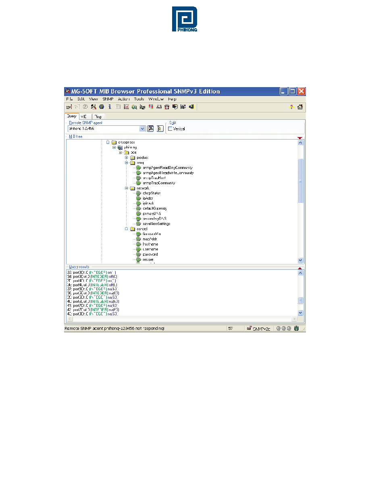This screenshot has height=479, width=370.
Task: Click the Remote SNMP agent input field
Action: (x=104, y=129)
